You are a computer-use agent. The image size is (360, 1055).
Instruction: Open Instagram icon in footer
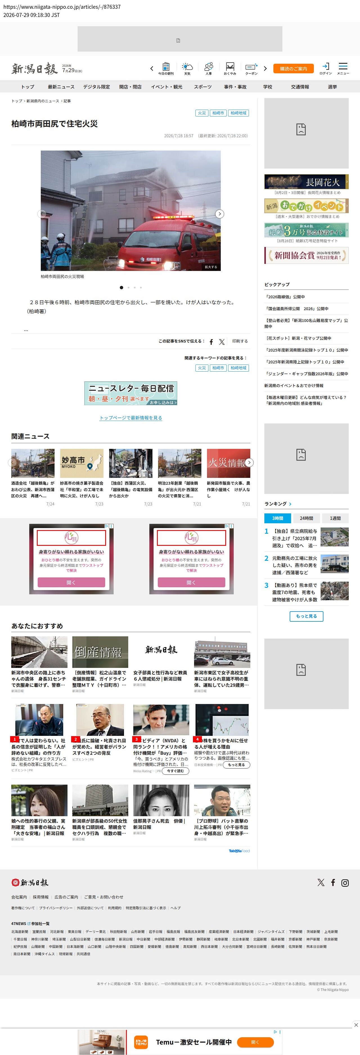pyautogui.click(x=345, y=882)
